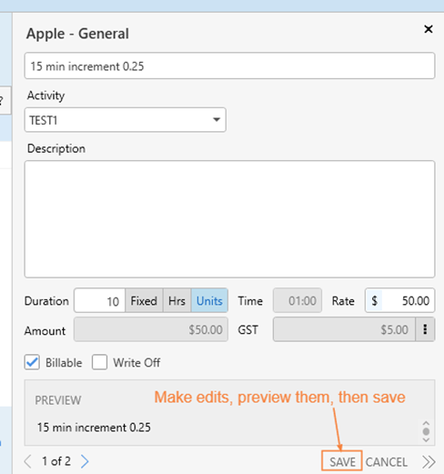444x474 pixels.
Task: Click the preview scrollbar thumb
Action: pyautogui.click(x=426, y=431)
